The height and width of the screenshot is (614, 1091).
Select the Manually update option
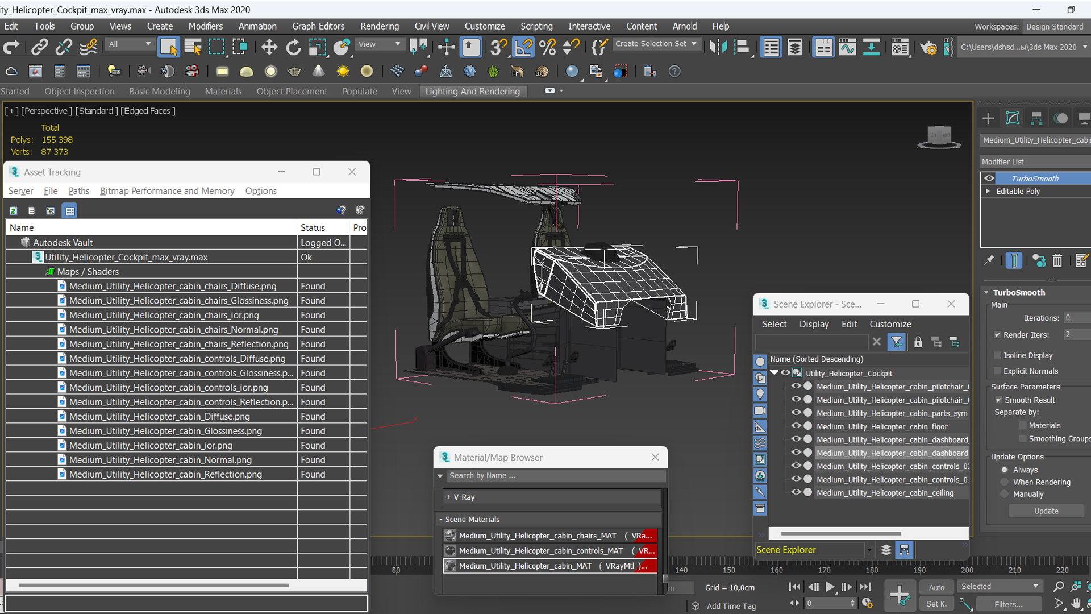1005,495
